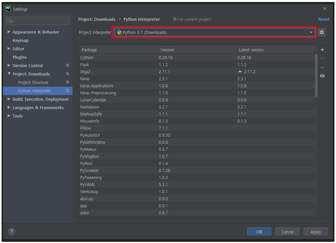The height and width of the screenshot is (243, 336).
Task: Select the PyMsgBox package row
Action: [197, 157]
